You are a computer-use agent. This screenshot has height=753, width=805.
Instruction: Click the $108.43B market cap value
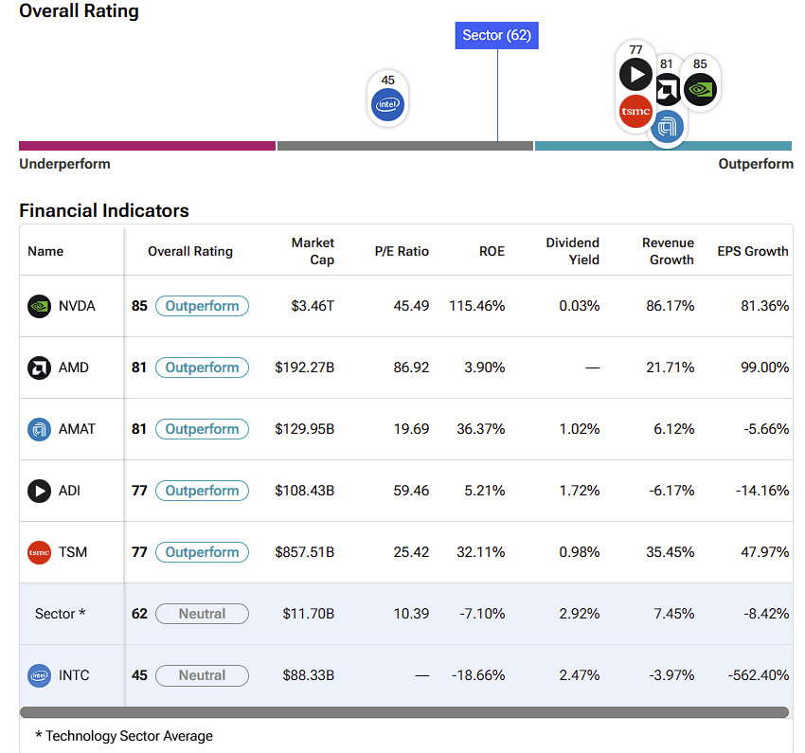(x=304, y=491)
